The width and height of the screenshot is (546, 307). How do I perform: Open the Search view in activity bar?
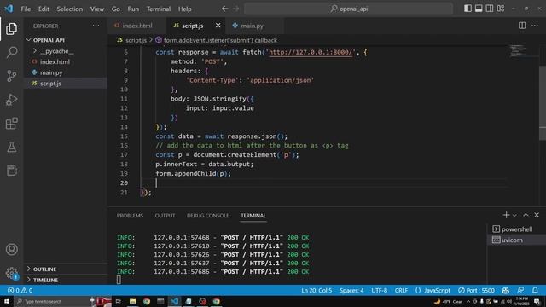(11, 52)
